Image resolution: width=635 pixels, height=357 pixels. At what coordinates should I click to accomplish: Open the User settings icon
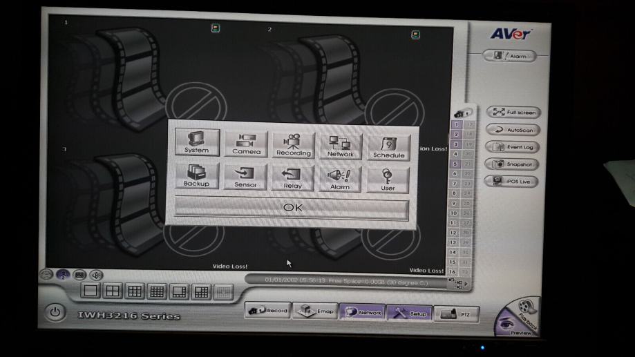(388, 180)
